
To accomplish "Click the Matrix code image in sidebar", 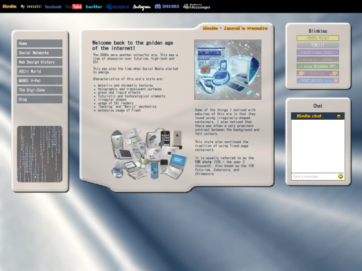I will (40, 154).
